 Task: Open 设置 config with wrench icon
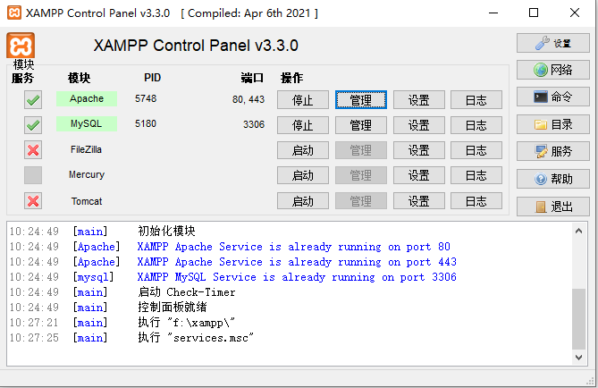552,43
